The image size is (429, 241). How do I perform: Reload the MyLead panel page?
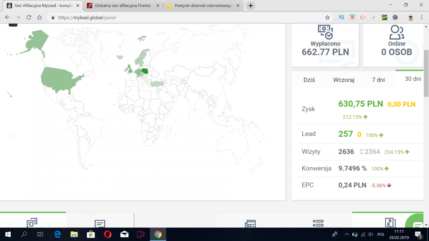tap(29, 17)
